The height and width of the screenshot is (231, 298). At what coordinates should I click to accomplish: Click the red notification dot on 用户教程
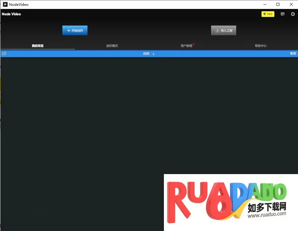pyautogui.click(x=194, y=44)
